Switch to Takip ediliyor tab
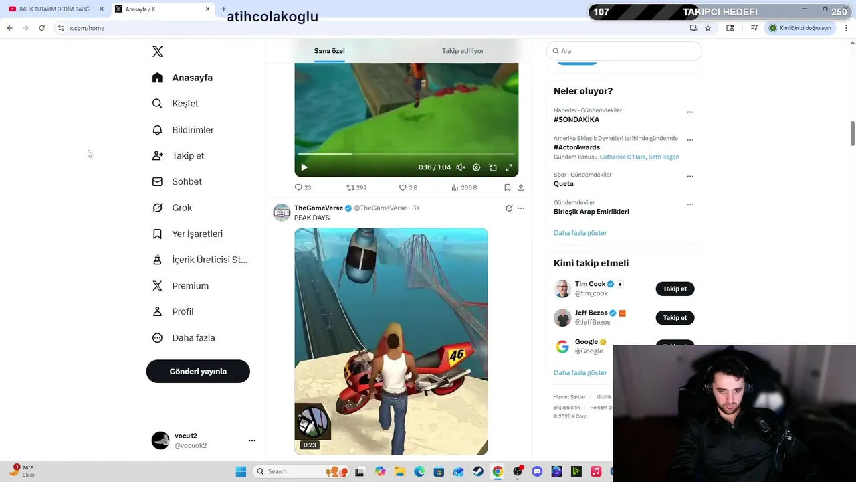856x482 pixels. 463,51
